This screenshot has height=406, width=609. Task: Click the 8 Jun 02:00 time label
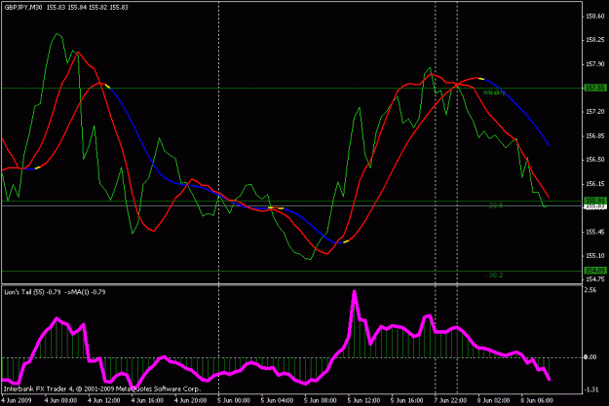494,400
